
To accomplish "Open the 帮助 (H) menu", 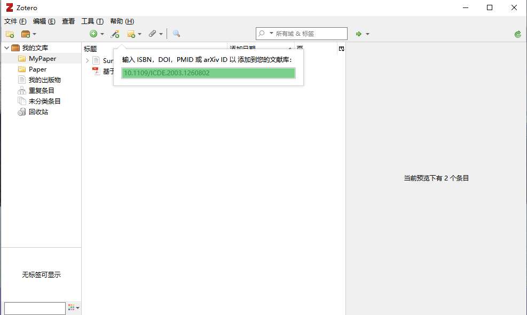I will (x=122, y=21).
